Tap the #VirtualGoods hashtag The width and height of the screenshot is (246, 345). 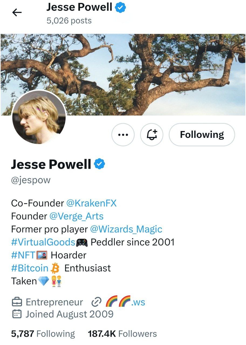pos(43,242)
